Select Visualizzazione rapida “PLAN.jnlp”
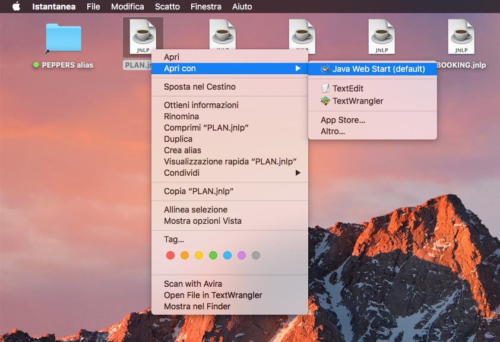The width and height of the screenshot is (500, 342). (230, 161)
